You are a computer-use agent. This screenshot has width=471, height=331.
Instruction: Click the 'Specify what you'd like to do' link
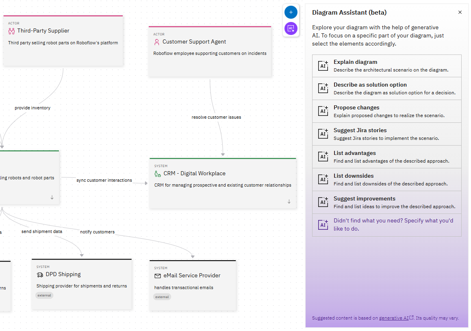click(x=393, y=224)
